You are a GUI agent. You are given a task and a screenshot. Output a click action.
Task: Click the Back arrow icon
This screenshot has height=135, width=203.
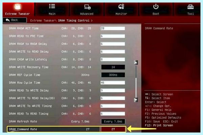tap(8, 20)
